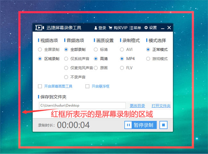The height and width of the screenshot is (154, 208).
Task: Open 设置 settings gear
Action: 150,28
